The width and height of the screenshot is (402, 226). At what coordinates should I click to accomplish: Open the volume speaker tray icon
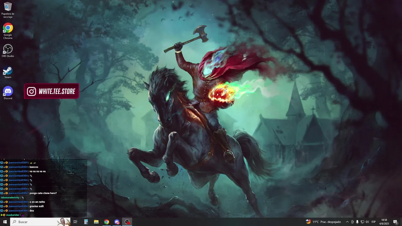[x=367, y=222]
